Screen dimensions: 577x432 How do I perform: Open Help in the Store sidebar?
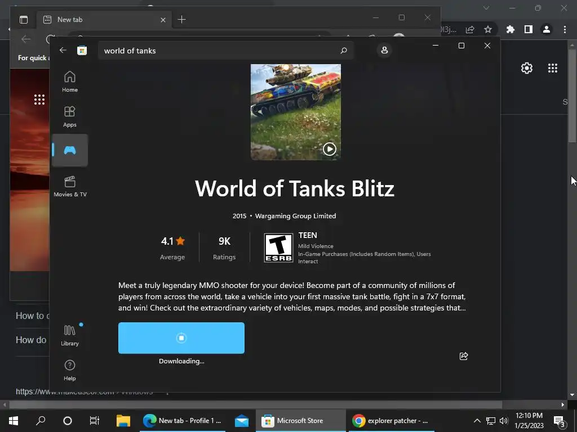pyautogui.click(x=70, y=370)
